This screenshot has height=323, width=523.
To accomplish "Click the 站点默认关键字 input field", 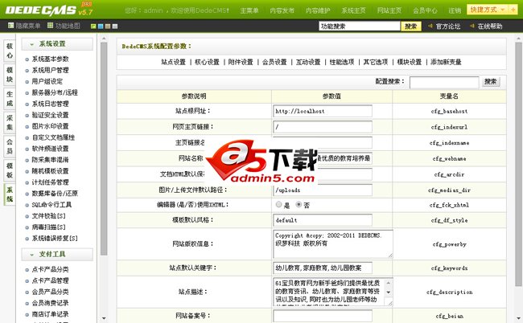I will [322, 268].
